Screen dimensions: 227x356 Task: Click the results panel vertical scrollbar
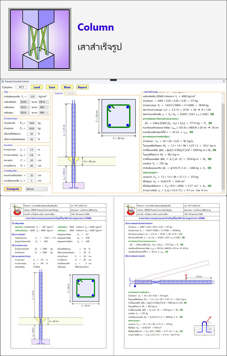pyautogui.click(x=224, y=142)
